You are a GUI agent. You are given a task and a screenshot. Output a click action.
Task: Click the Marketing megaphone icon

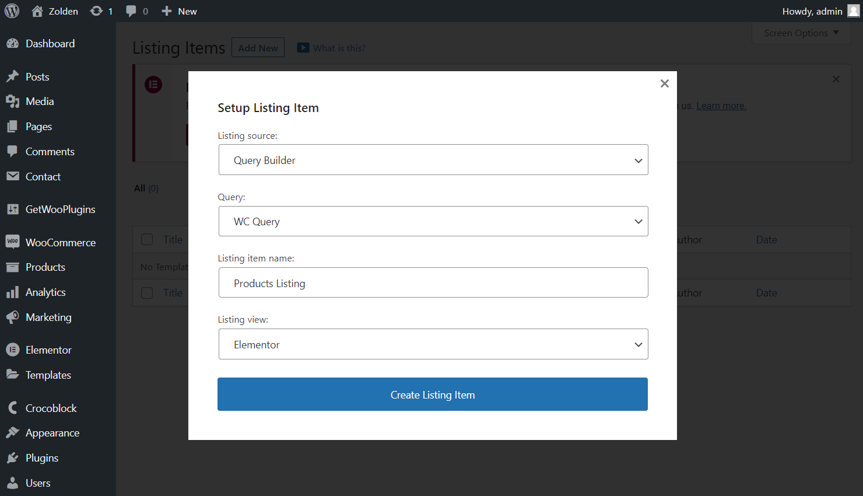click(12, 317)
